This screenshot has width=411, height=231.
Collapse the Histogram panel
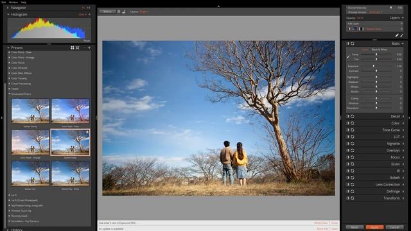click(x=8, y=14)
